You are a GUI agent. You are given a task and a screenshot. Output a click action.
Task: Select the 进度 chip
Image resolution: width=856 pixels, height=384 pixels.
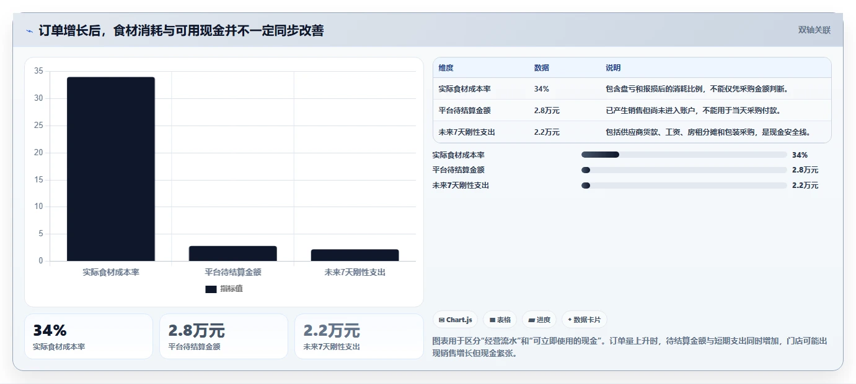click(x=539, y=320)
